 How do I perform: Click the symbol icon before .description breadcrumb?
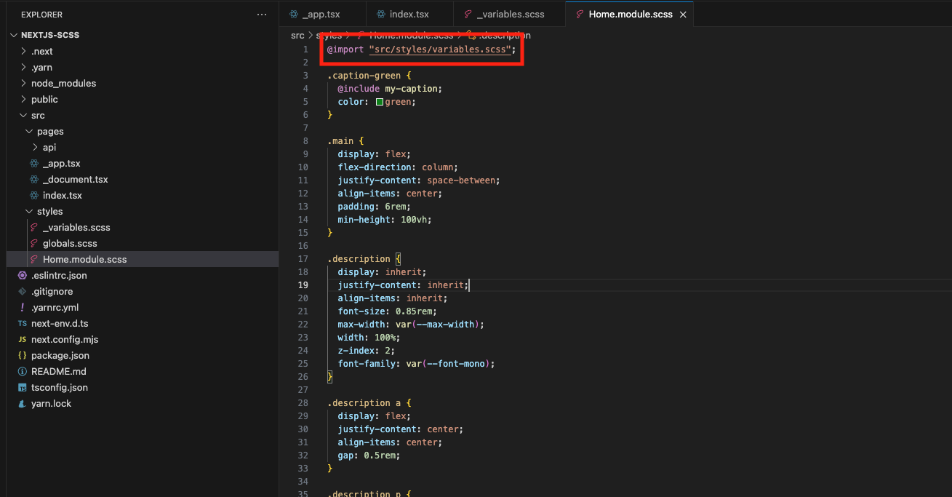471,35
